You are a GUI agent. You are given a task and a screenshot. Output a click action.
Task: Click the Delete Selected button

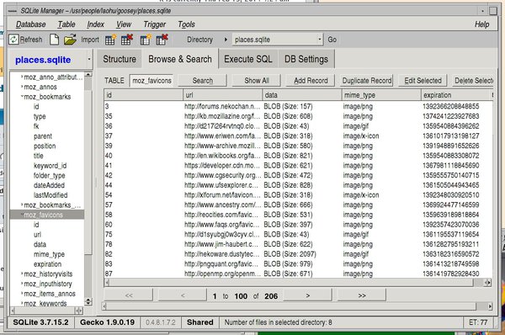click(473, 81)
